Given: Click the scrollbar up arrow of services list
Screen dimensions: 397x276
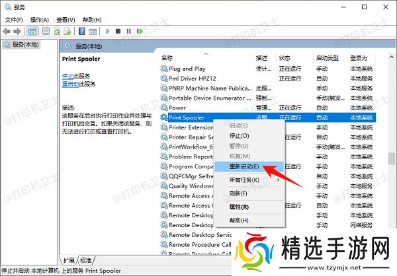Looking at the screenshot, I should [x=392, y=57].
